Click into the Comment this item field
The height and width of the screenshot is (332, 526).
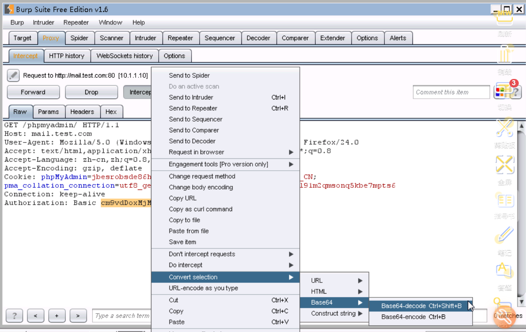tap(451, 92)
